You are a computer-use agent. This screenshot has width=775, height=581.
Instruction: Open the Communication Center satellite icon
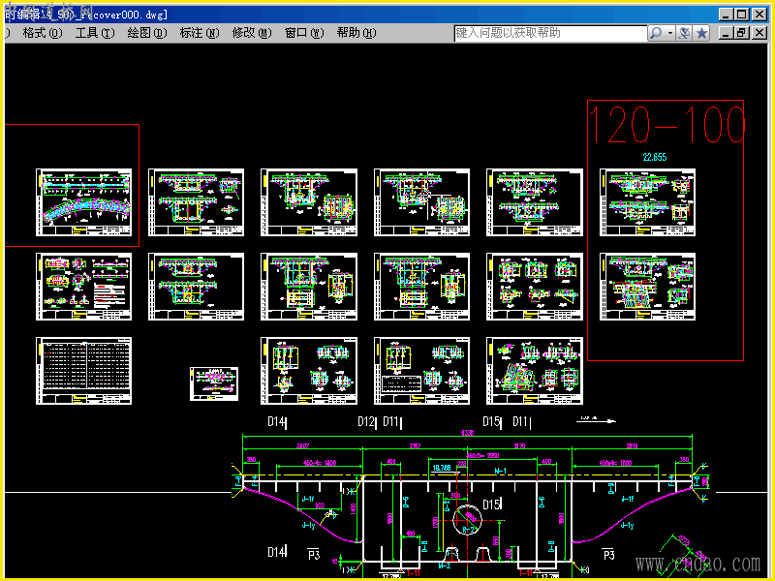[685, 33]
